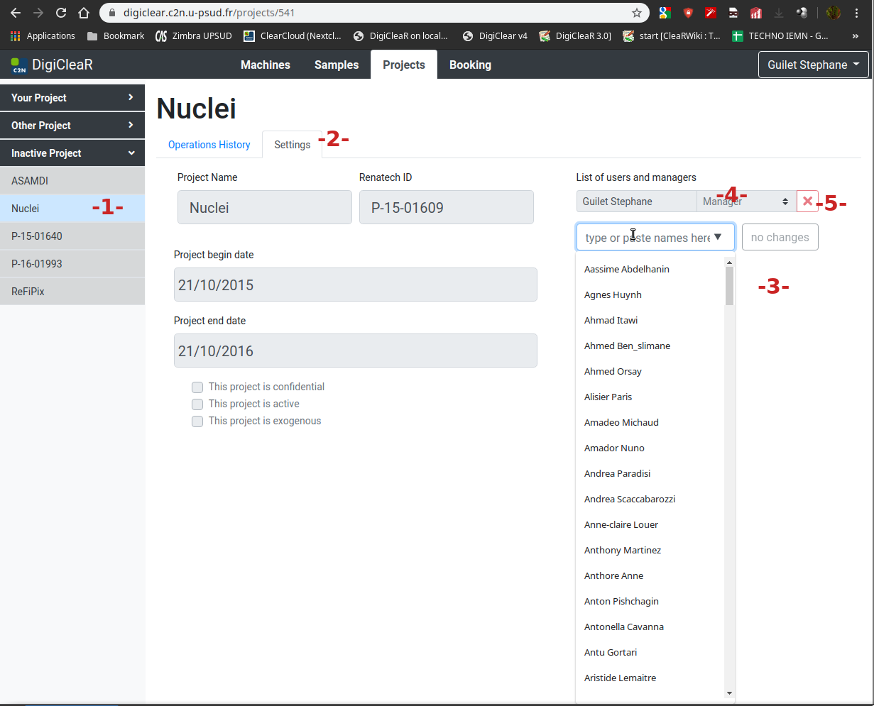
Task: Check 'This project is exogenous' box
Action: pos(197,421)
